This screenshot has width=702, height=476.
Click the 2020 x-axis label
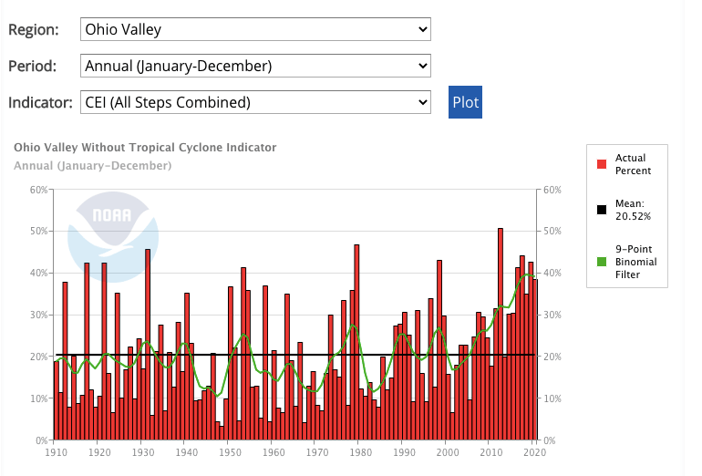point(533,450)
